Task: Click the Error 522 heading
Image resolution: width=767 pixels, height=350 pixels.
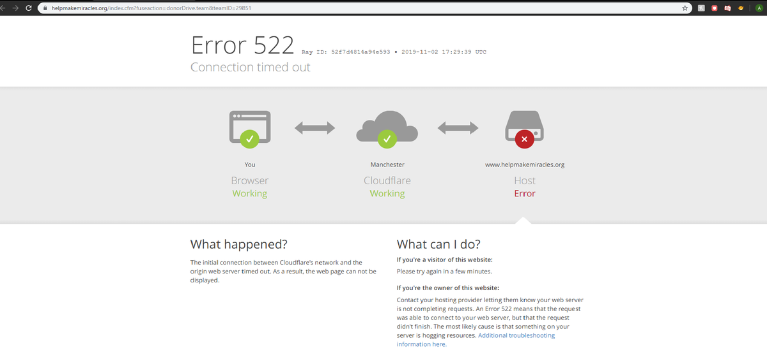Action: tap(242, 45)
